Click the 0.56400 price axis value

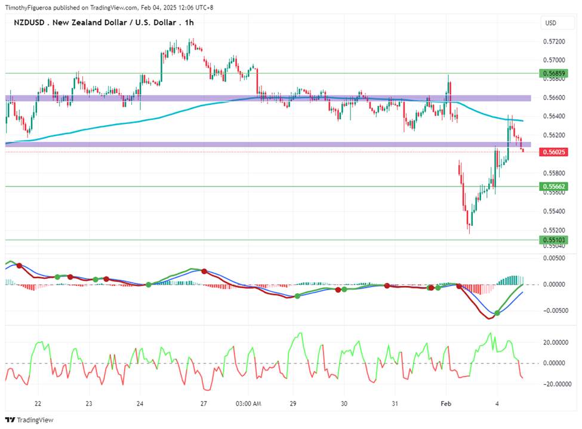tap(554, 116)
